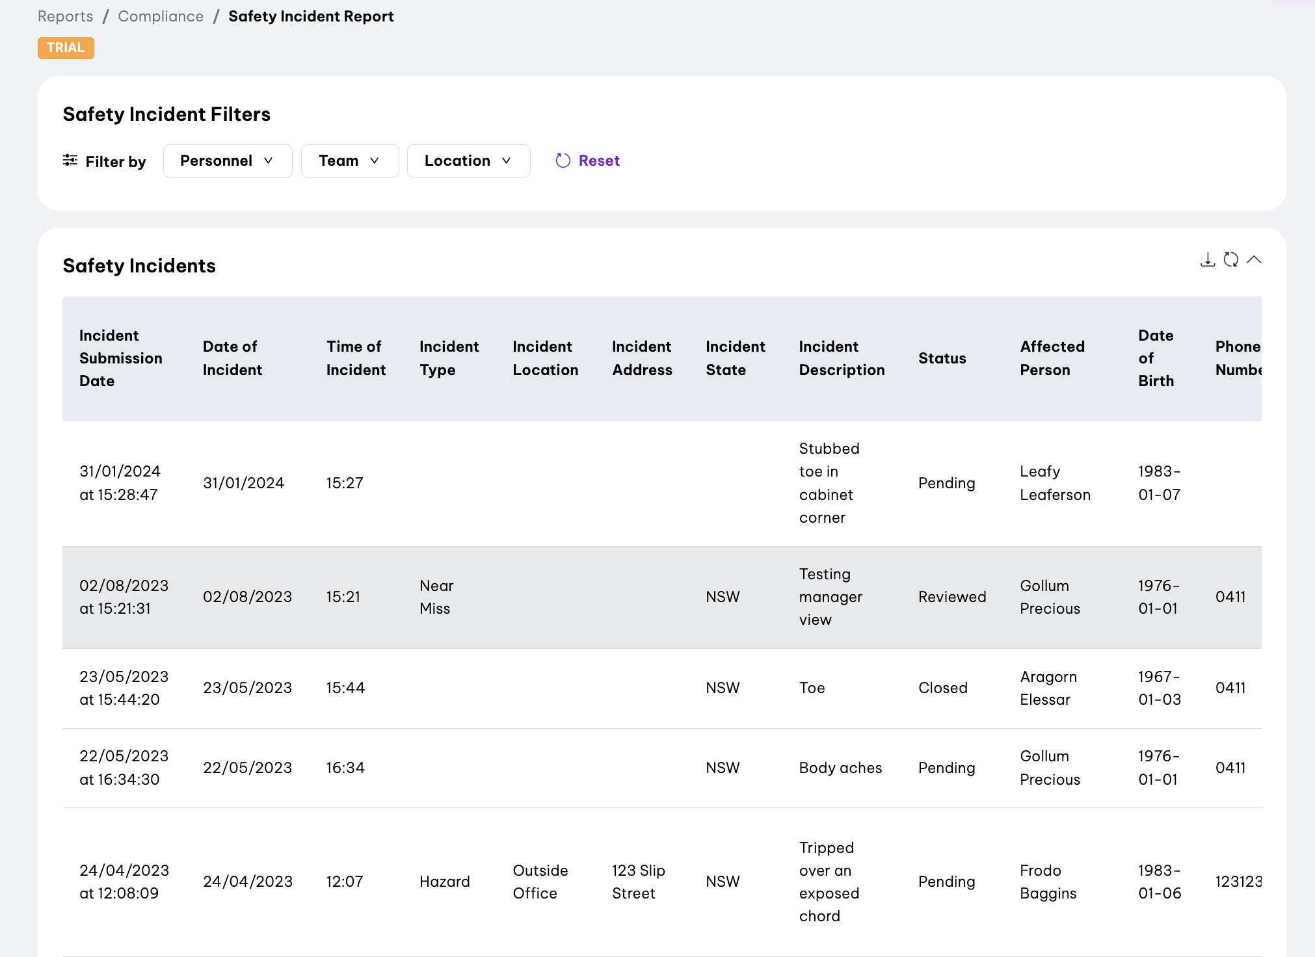Expand the Team filter dropdown
1315x957 pixels.
tap(349, 160)
